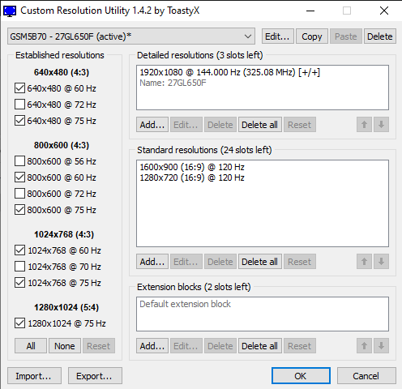Click the Edit... button beside monitor dropdown
This screenshot has height=389, width=402.
coord(277,36)
